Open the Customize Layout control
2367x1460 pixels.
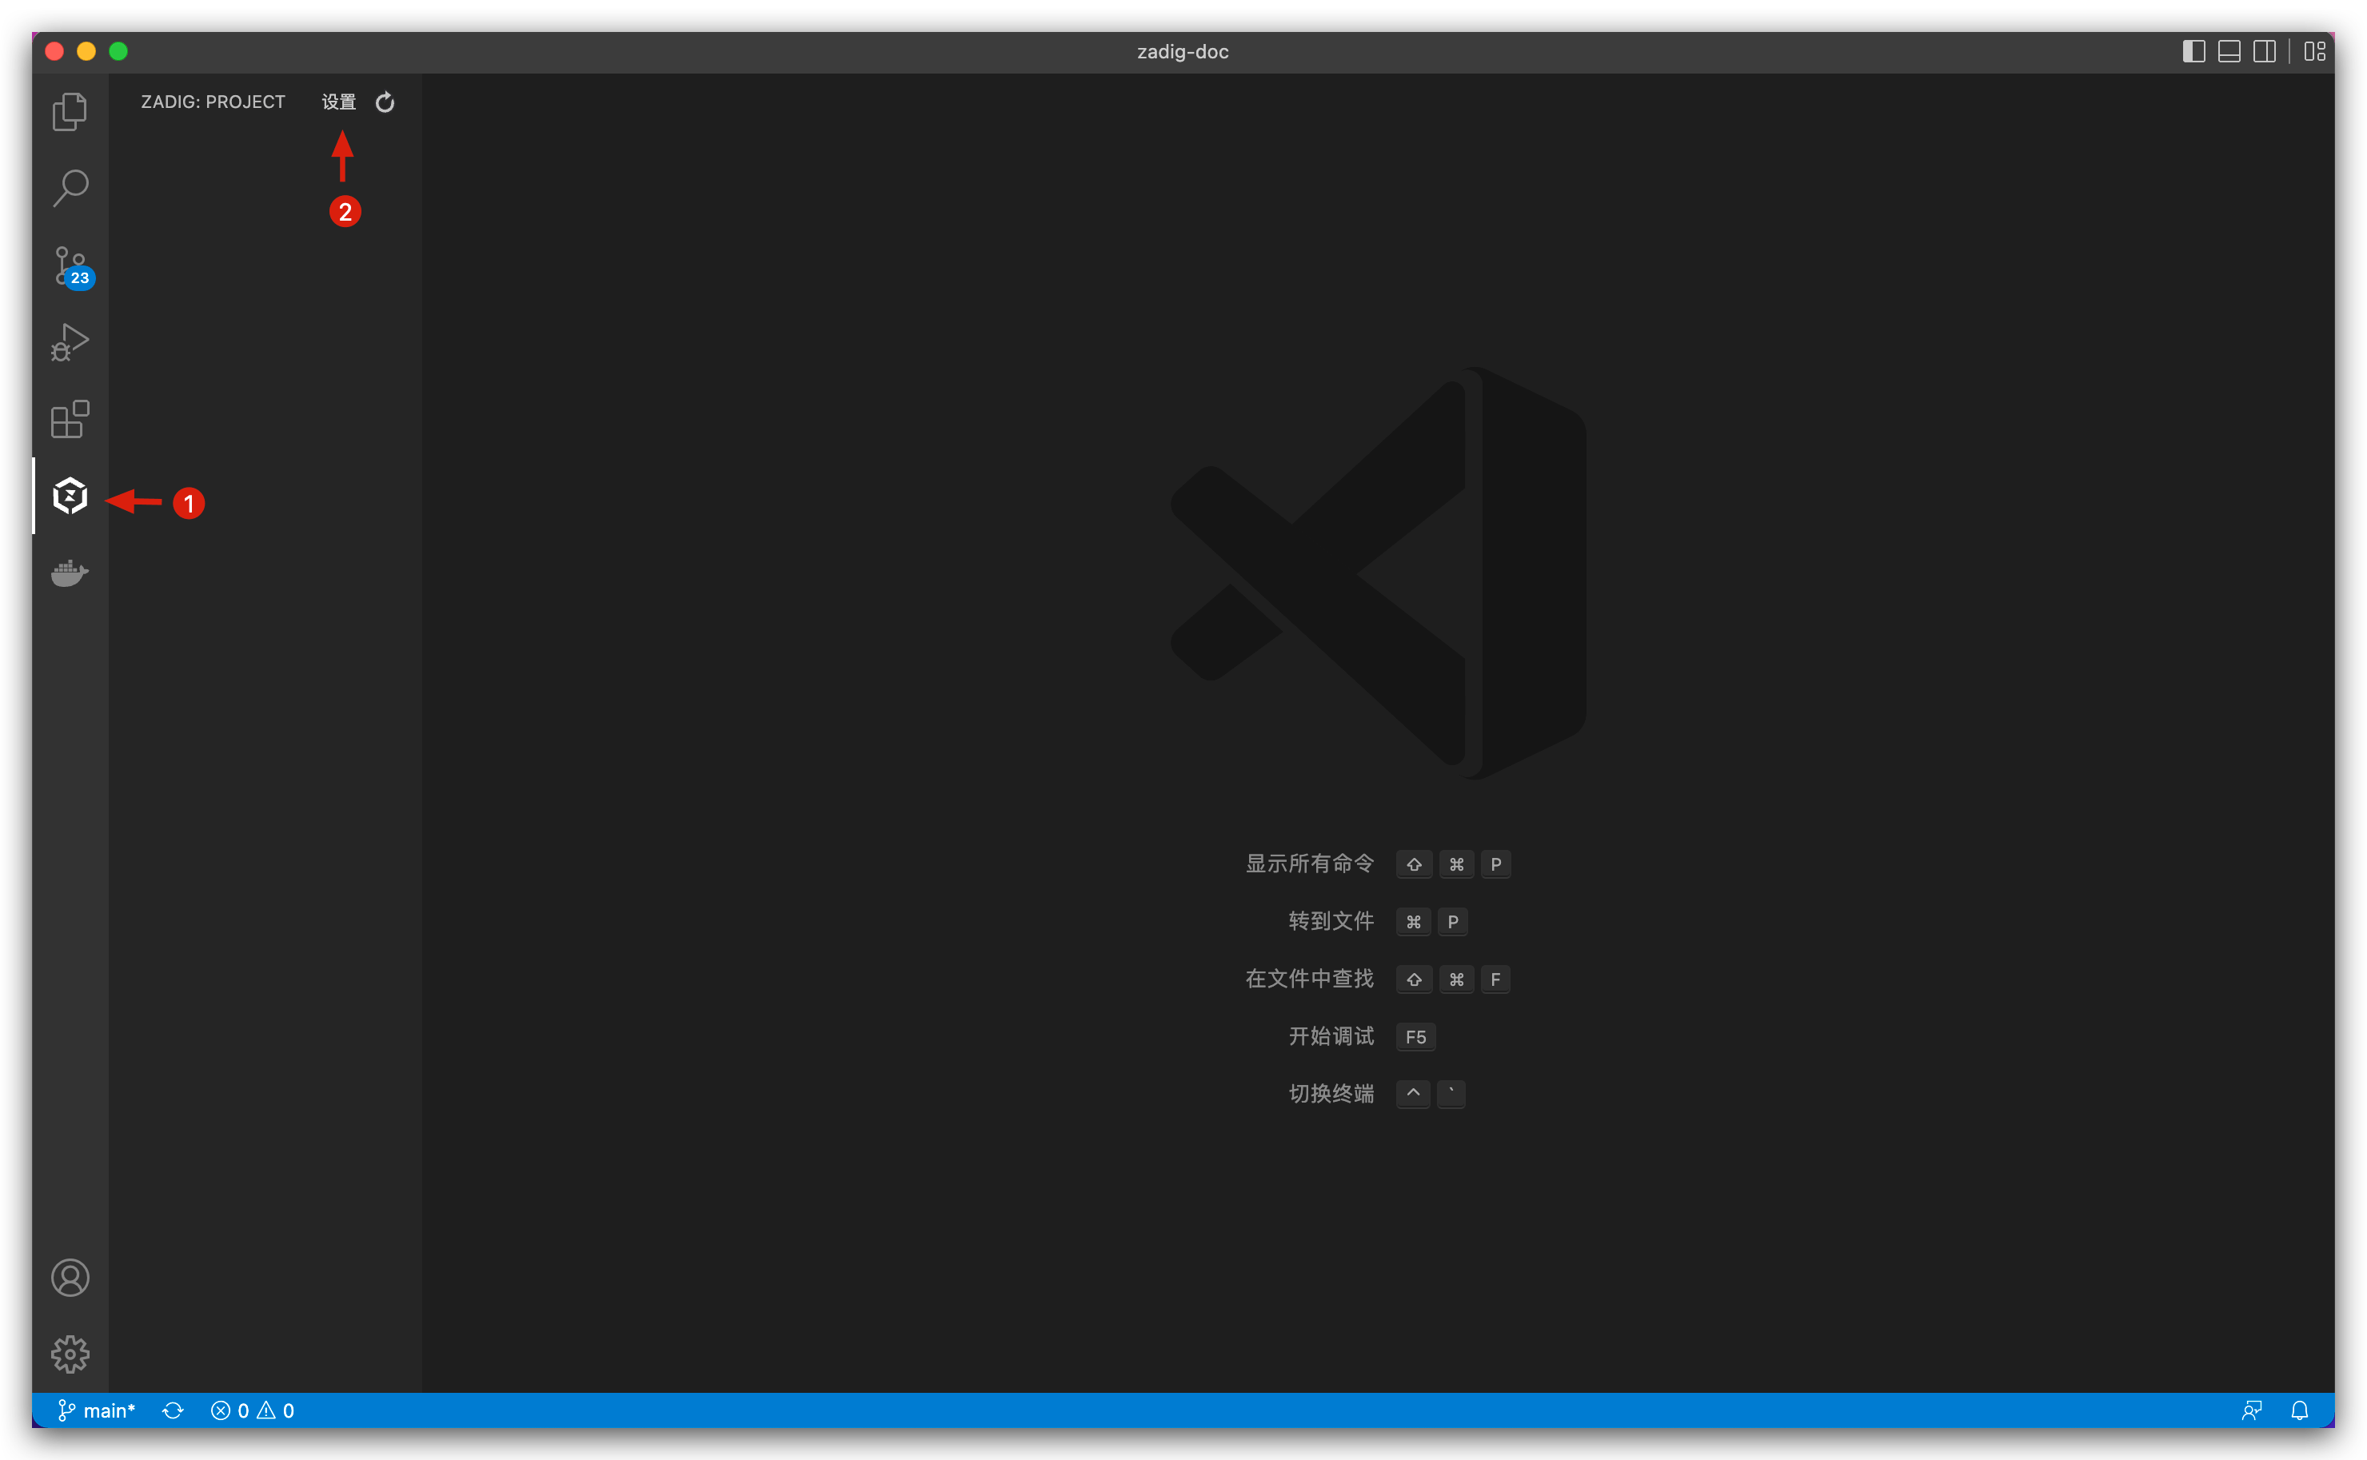[x=2315, y=50]
